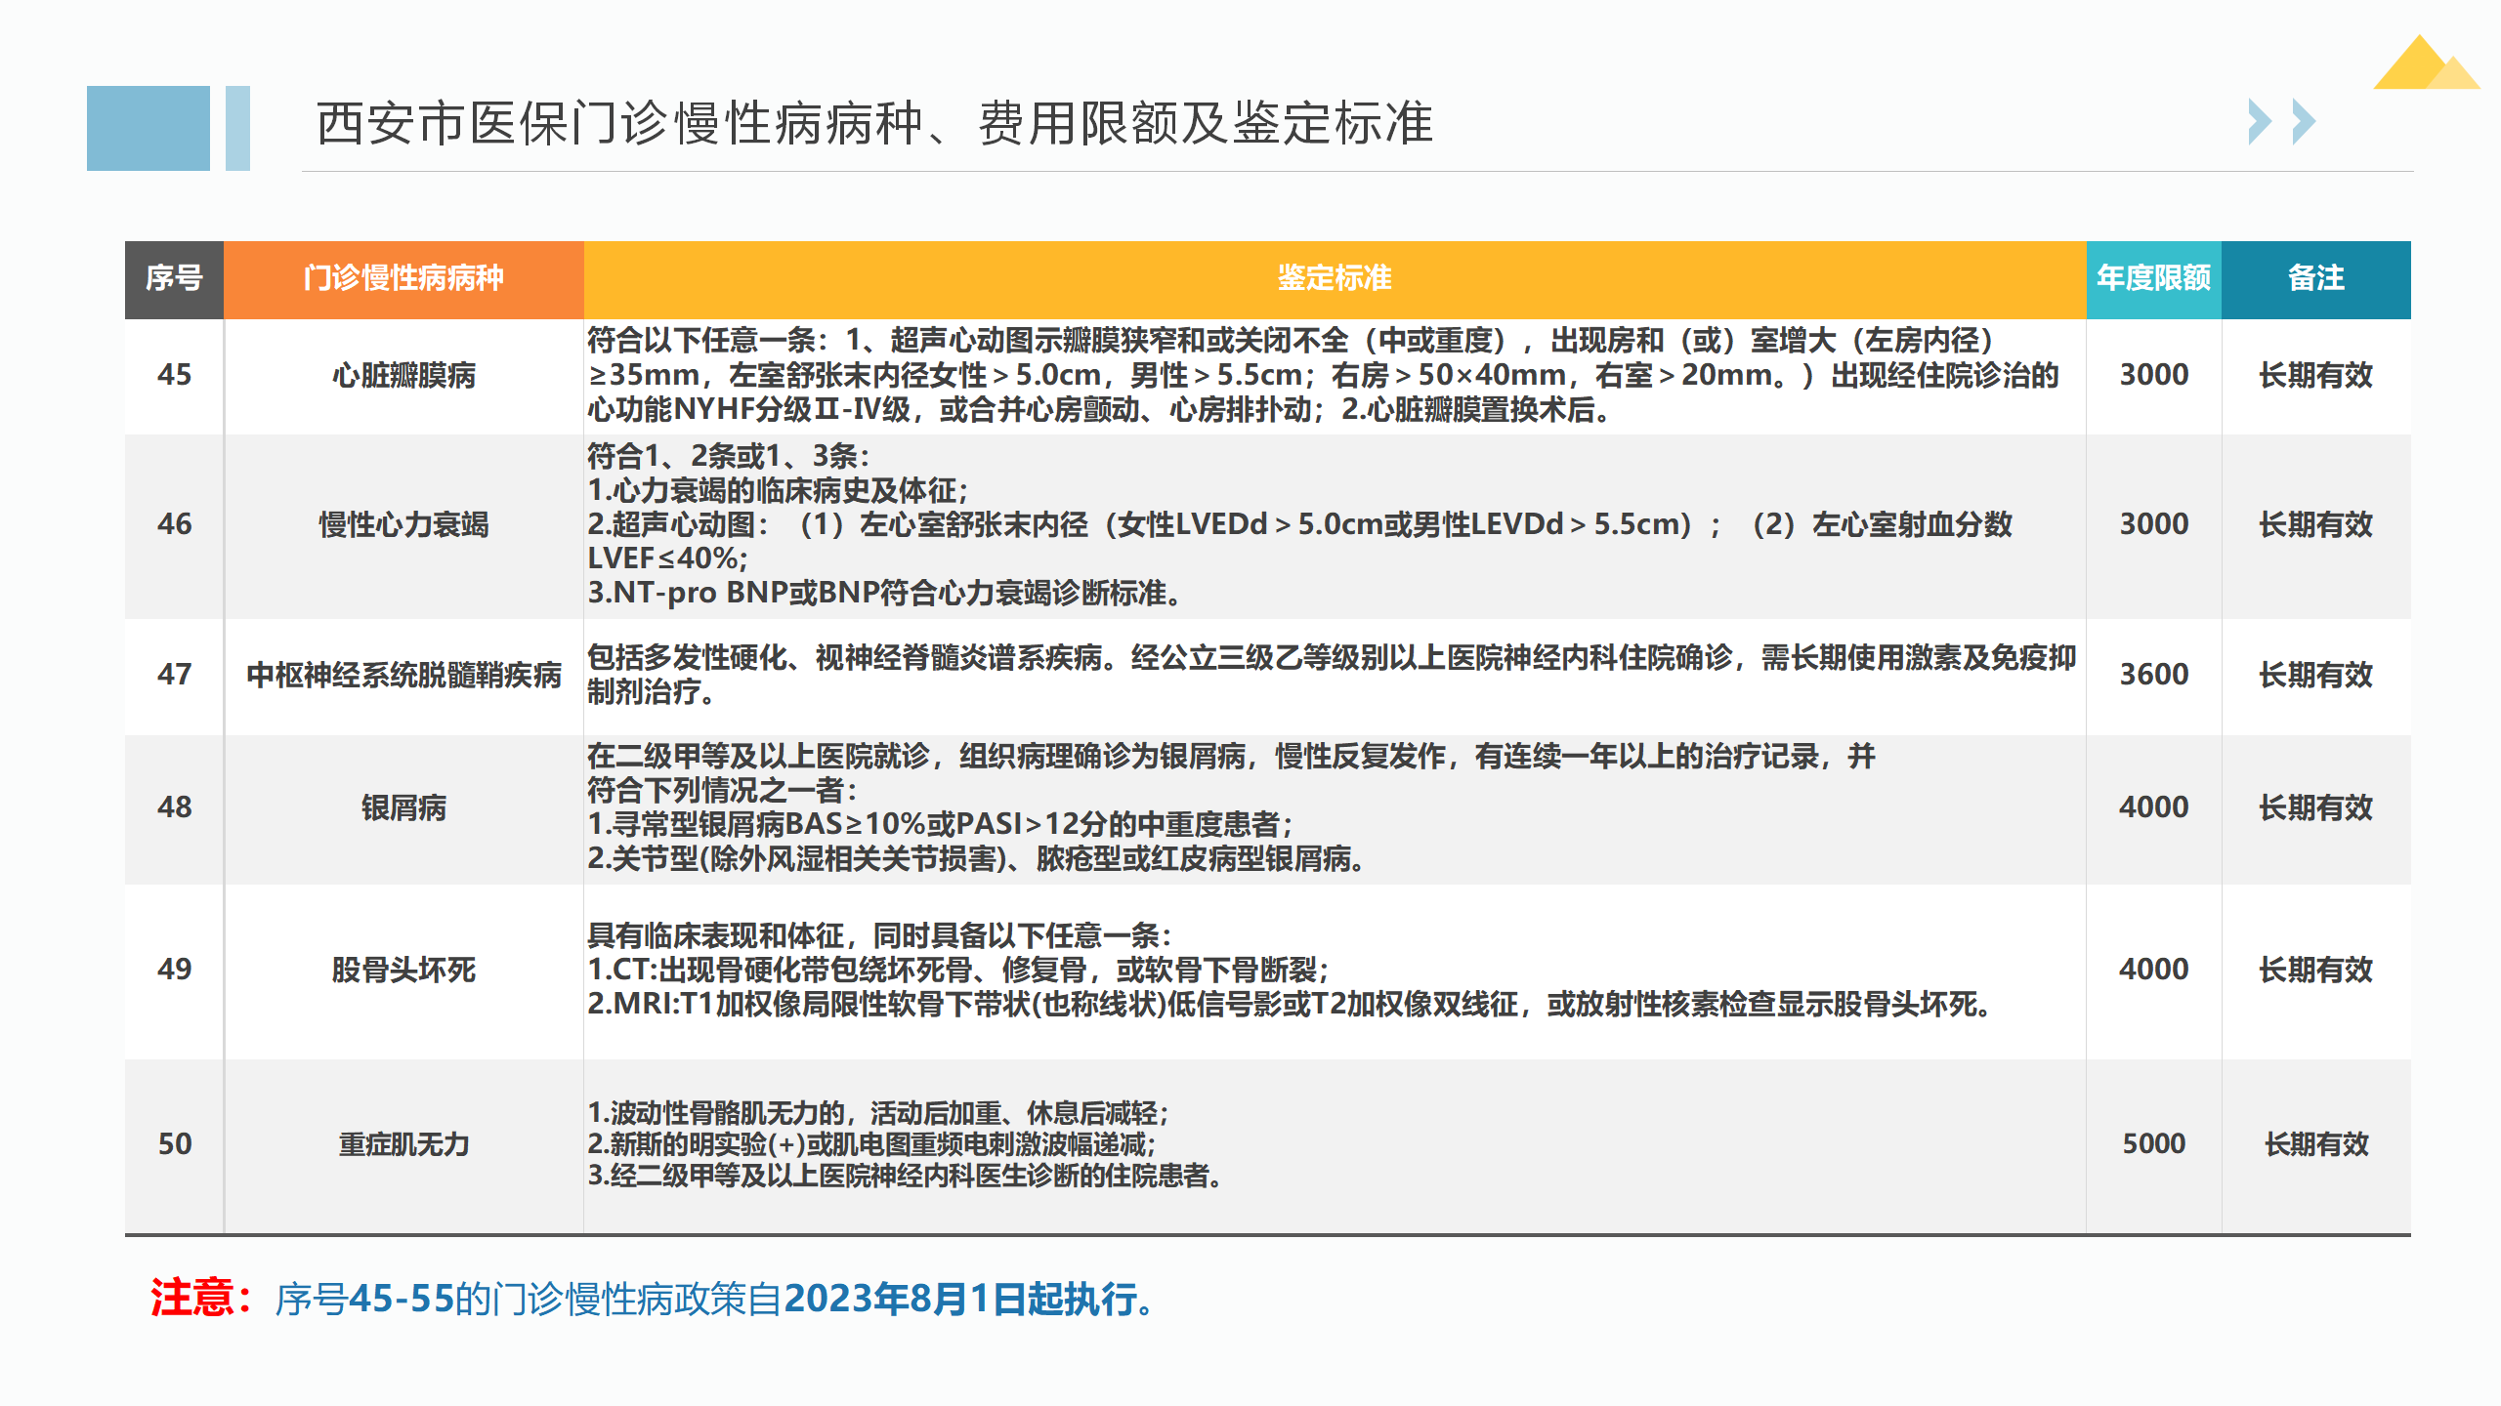Image resolution: width=2501 pixels, height=1406 pixels.
Task: Click the 鉴定标准 yellow header cell
Action: [x=1334, y=279]
